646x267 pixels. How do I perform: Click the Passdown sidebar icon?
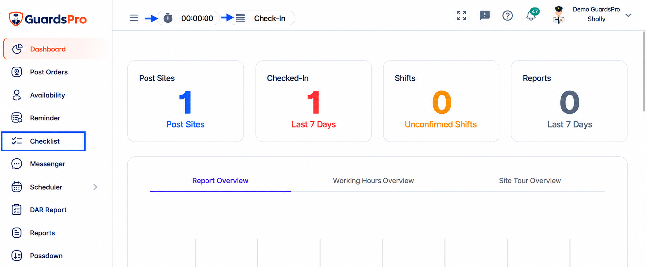pos(17,256)
